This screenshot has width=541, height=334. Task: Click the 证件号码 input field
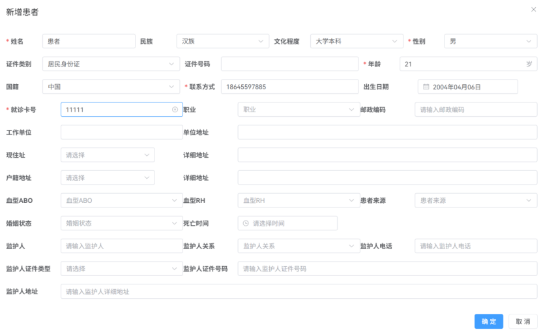coord(289,64)
